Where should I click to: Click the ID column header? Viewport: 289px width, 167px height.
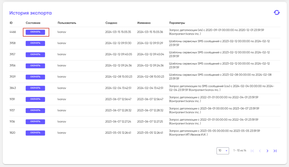pos(11,23)
